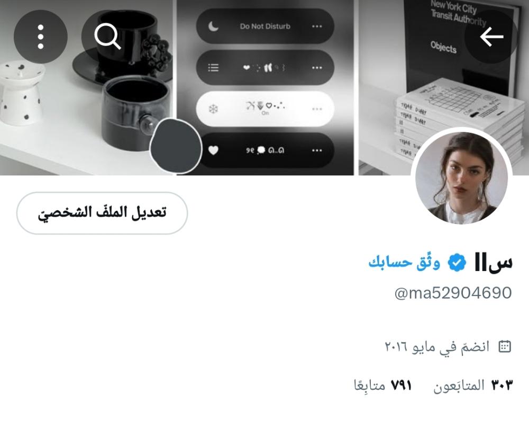Screen dimensions: 529x422
Task: Click the dark gray circle on the banner
Action: [176, 146]
